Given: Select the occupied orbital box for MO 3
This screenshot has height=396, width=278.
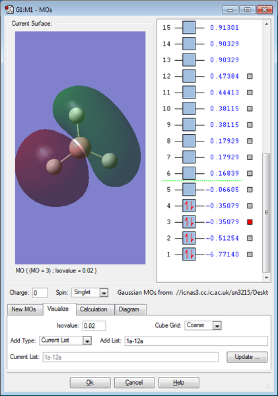Looking at the screenshot, I should 189,222.
